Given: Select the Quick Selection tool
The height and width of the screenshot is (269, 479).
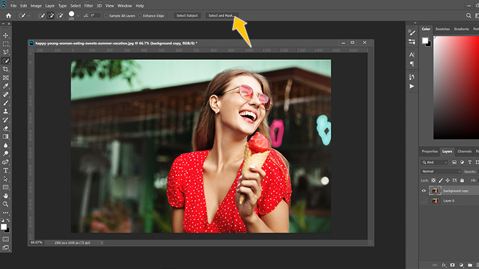Looking at the screenshot, I should click(6, 61).
